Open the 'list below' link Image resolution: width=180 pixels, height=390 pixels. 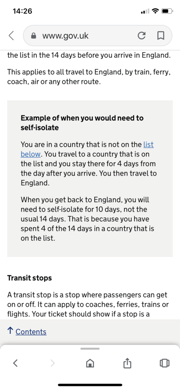tap(87, 149)
